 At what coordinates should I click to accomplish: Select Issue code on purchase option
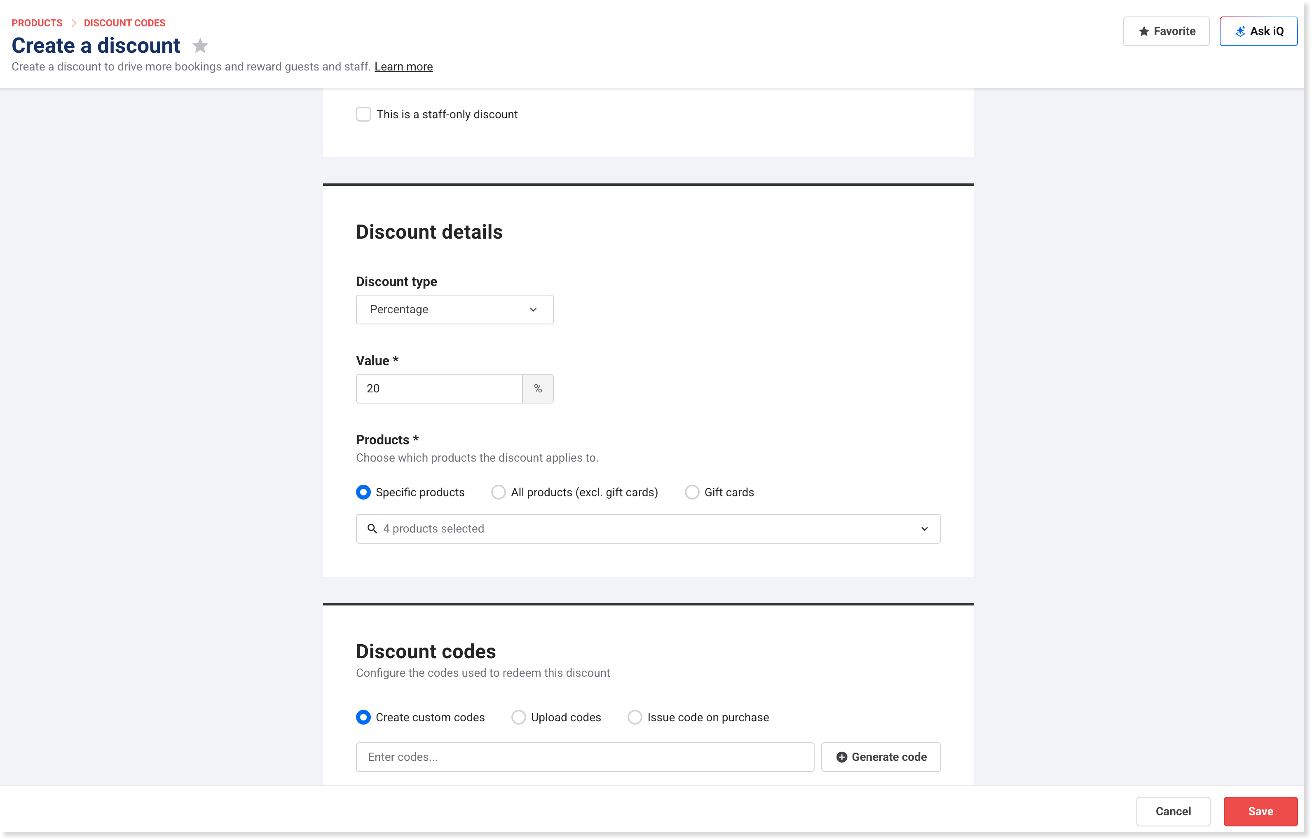635,717
